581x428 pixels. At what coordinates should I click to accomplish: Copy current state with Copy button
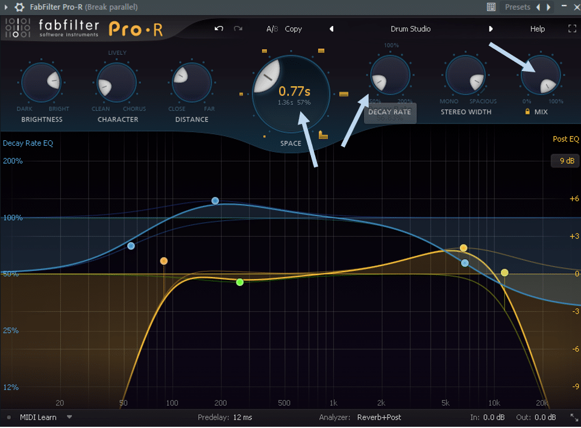pyautogui.click(x=293, y=29)
